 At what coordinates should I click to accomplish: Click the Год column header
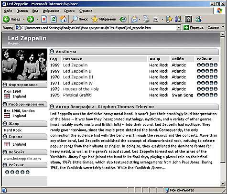pos(55,59)
